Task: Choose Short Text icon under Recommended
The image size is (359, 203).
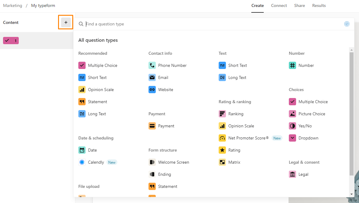Action: coord(82,77)
